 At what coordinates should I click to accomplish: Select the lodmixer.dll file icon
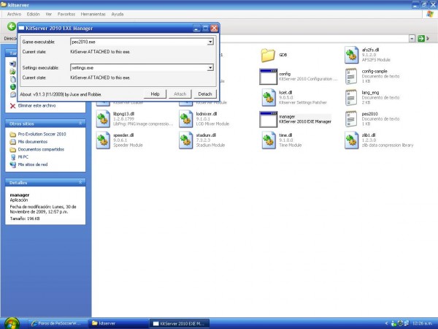185,119
